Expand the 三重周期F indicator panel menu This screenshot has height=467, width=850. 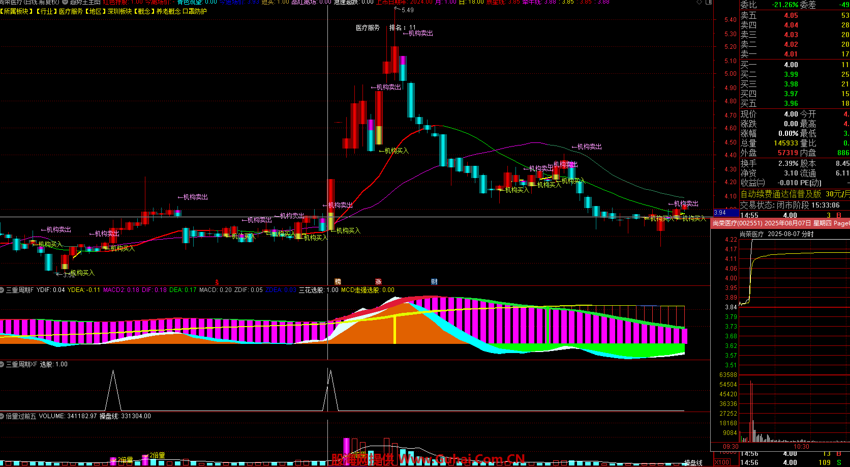coord(3,290)
